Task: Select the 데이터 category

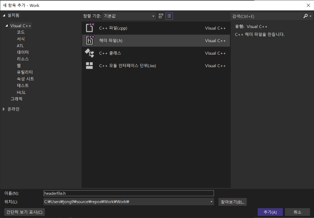Action: coord(23,52)
